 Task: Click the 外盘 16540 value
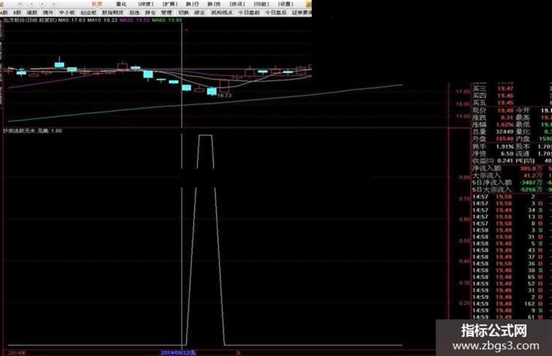(x=504, y=139)
